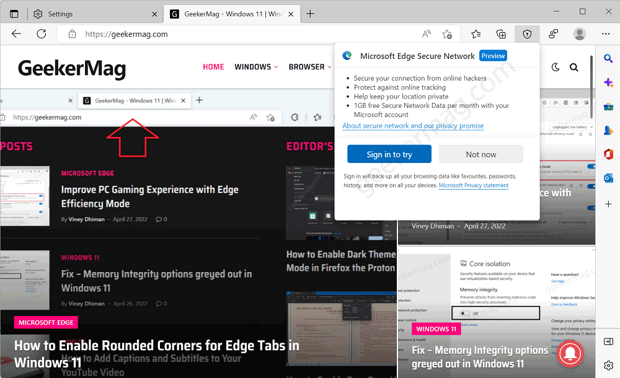Open WINDOWS 11 category label above Memory Integrity post
Screen dimensions: 620x378
[80, 258]
